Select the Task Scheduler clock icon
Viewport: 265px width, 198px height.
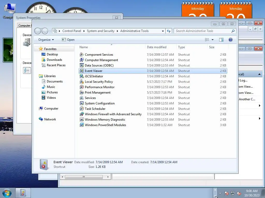[82, 109]
